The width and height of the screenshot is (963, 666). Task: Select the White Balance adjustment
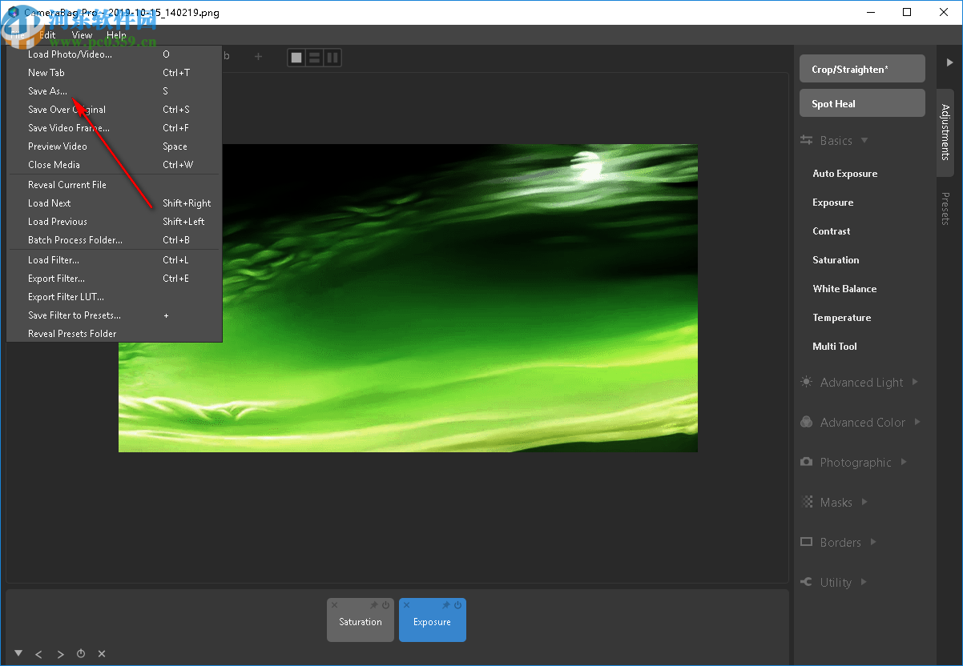pos(844,289)
